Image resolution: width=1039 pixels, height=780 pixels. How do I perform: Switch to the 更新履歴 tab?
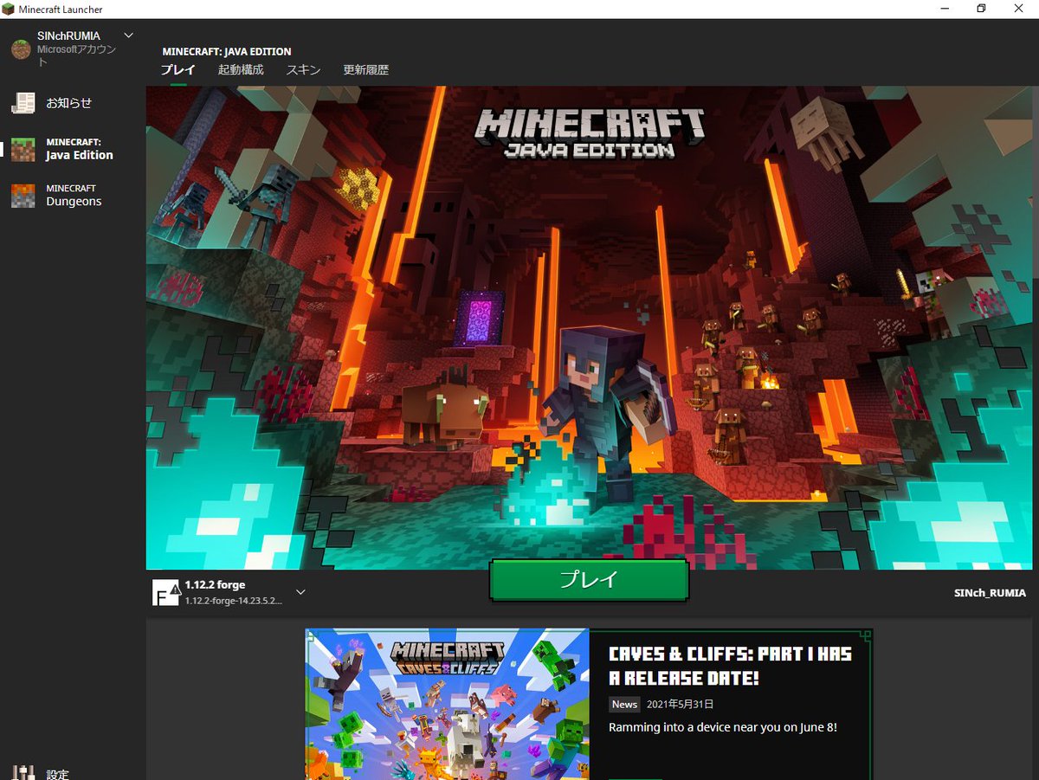366,70
